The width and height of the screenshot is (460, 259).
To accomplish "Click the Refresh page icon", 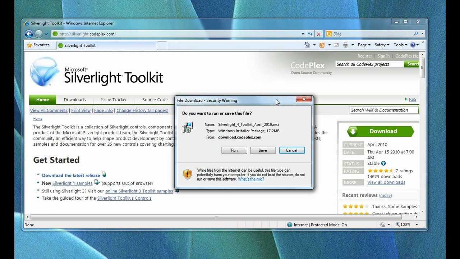I will click(310, 34).
